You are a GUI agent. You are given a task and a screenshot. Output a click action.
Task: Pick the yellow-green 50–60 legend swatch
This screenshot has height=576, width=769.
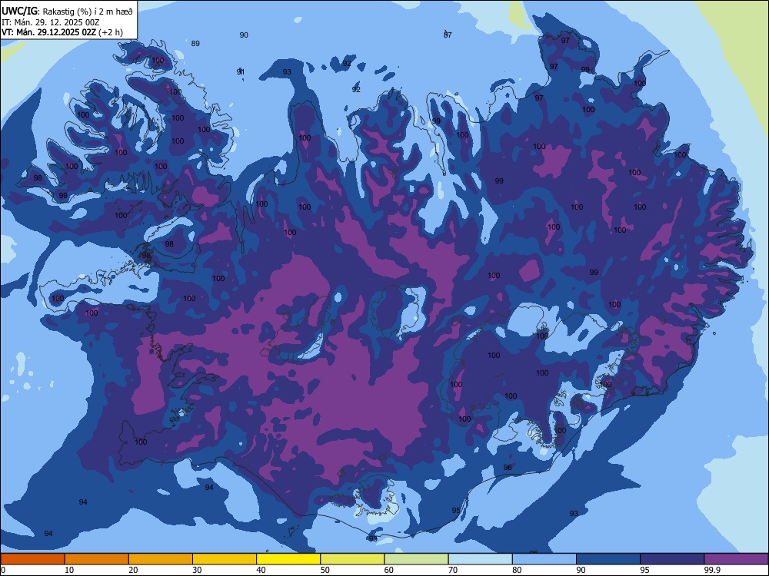tap(352, 559)
